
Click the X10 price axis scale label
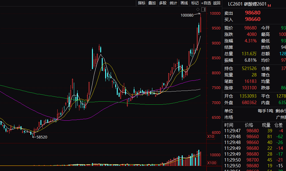211,136
